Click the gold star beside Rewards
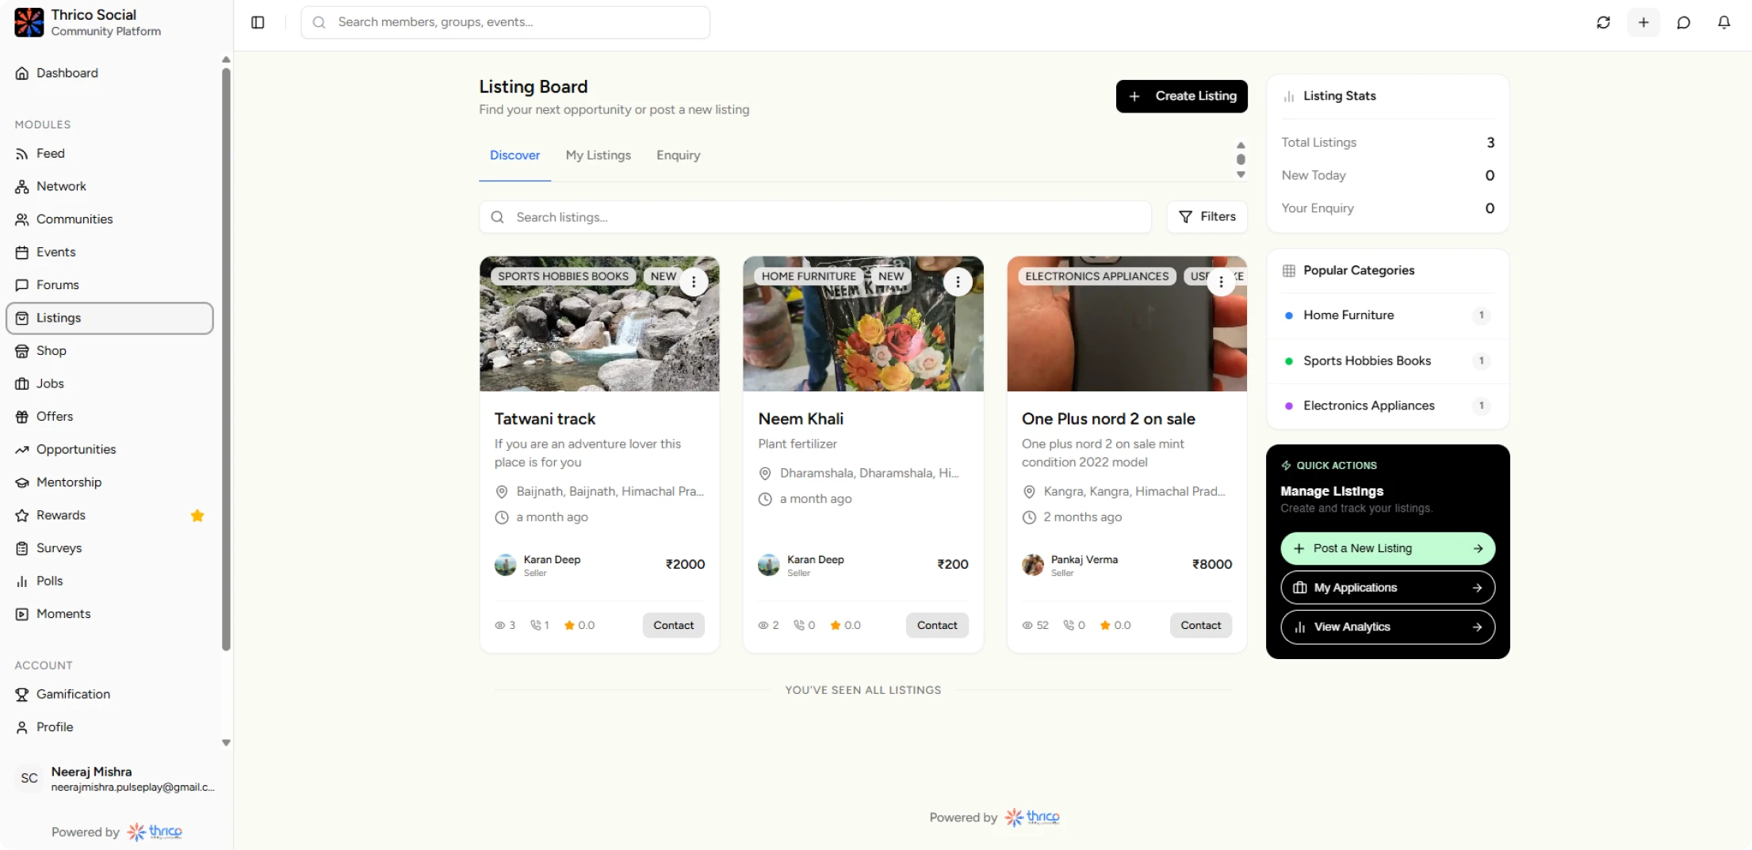Screen dimensions: 1752x850 197,516
